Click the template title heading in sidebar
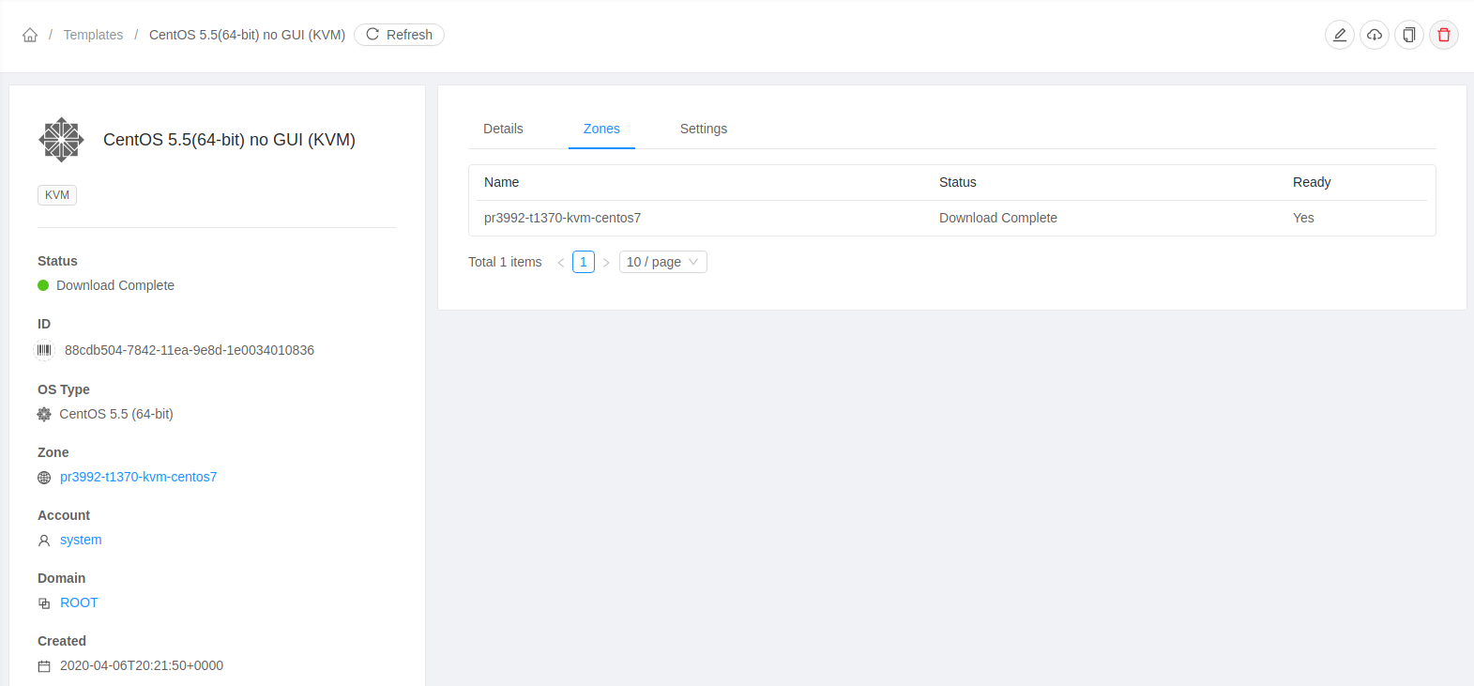The image size is (1474, 686). 229,140
